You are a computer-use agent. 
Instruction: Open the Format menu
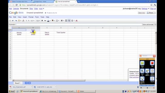coord(31,17)
